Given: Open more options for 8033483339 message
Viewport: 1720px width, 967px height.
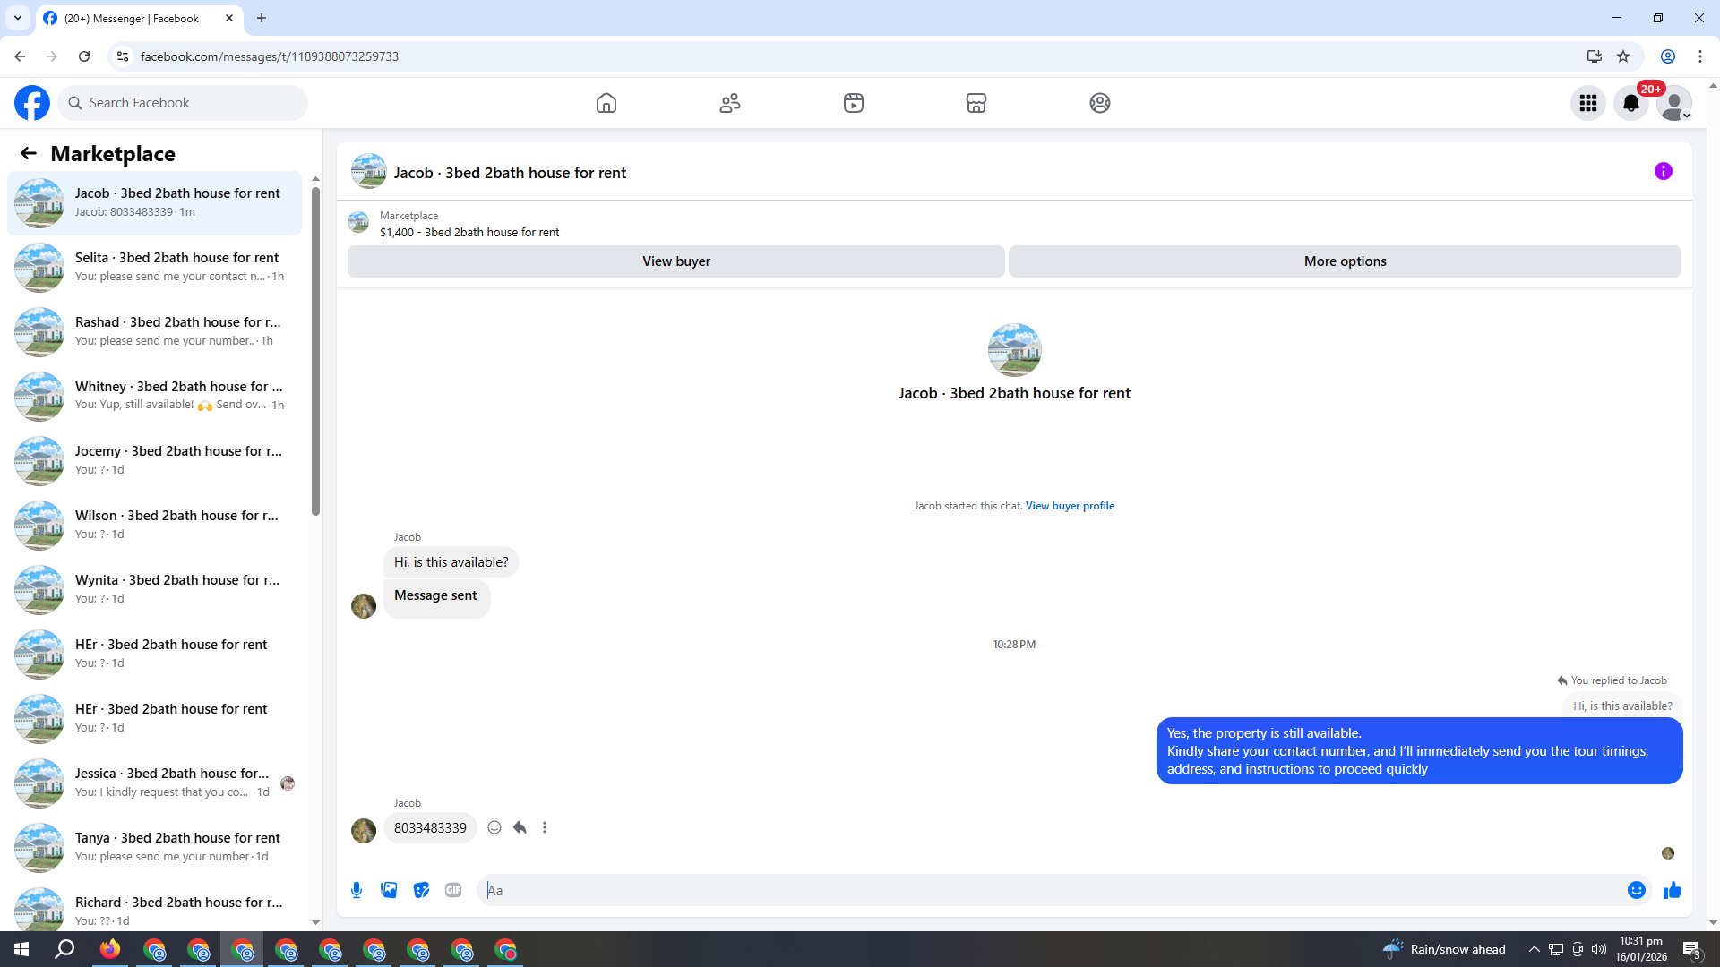Looking at the screenshot, I should pos(545,827).
